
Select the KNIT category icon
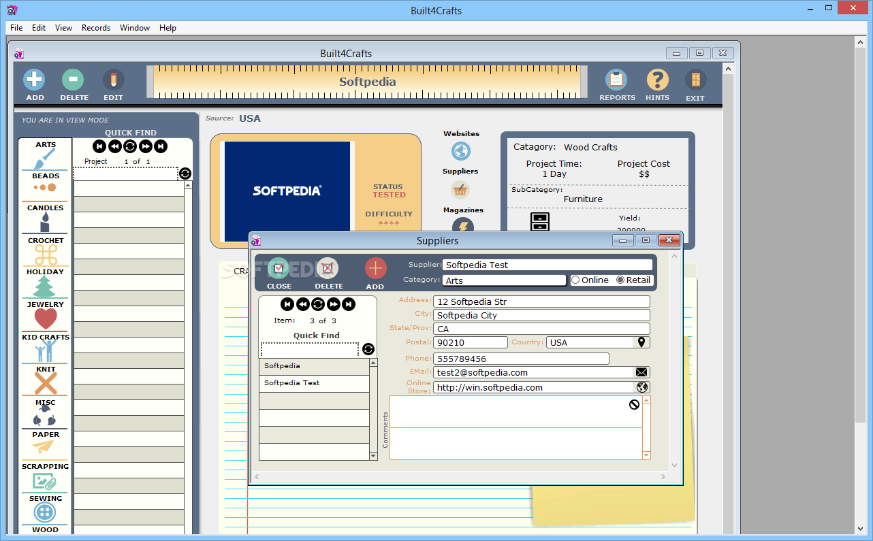point(45,384)
